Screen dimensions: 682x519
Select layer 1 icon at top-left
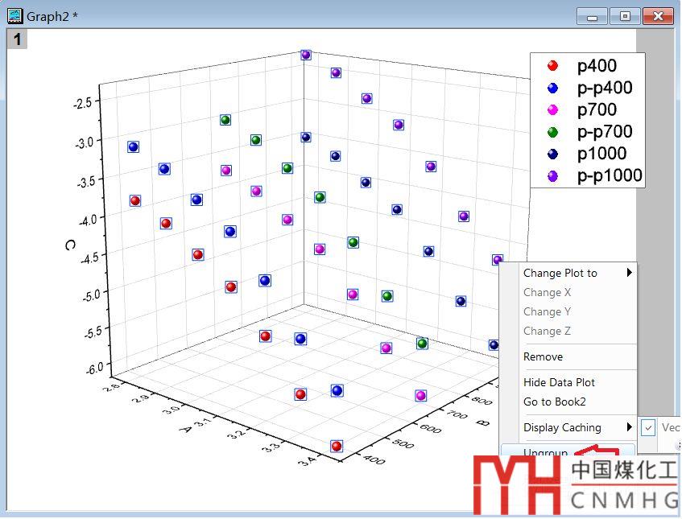(17, 39)
